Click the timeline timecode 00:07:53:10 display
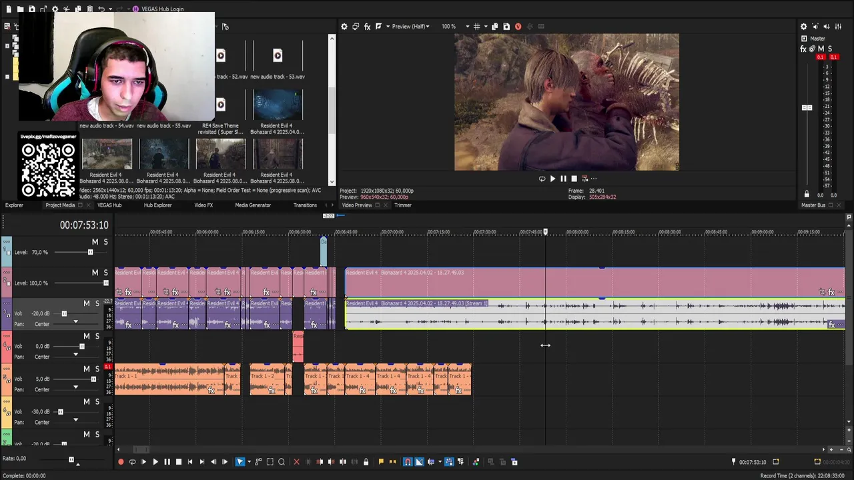 point(84,225)
